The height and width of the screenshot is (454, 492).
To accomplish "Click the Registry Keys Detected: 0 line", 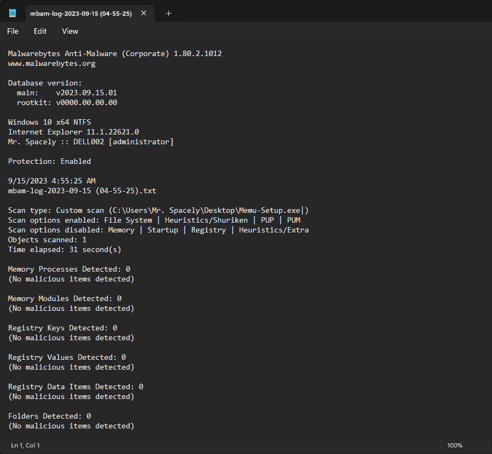I will [x=63, y=328].
